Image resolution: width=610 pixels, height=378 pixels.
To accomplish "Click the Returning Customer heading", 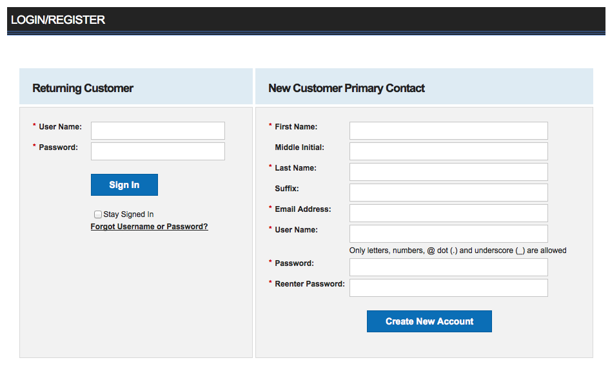I will point(83,88).
